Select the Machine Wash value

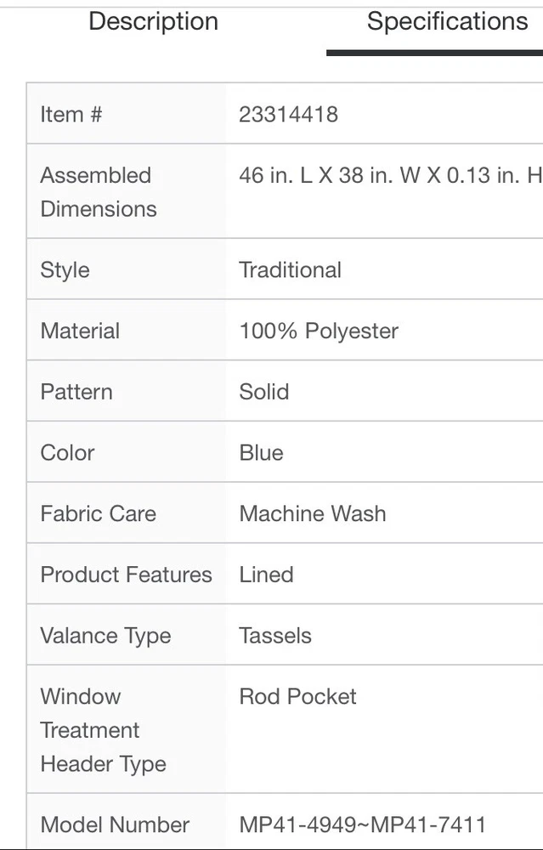click(x=312, y=513)
